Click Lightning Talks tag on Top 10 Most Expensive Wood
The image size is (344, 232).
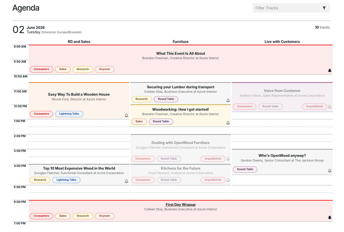[x=66, y=180]
